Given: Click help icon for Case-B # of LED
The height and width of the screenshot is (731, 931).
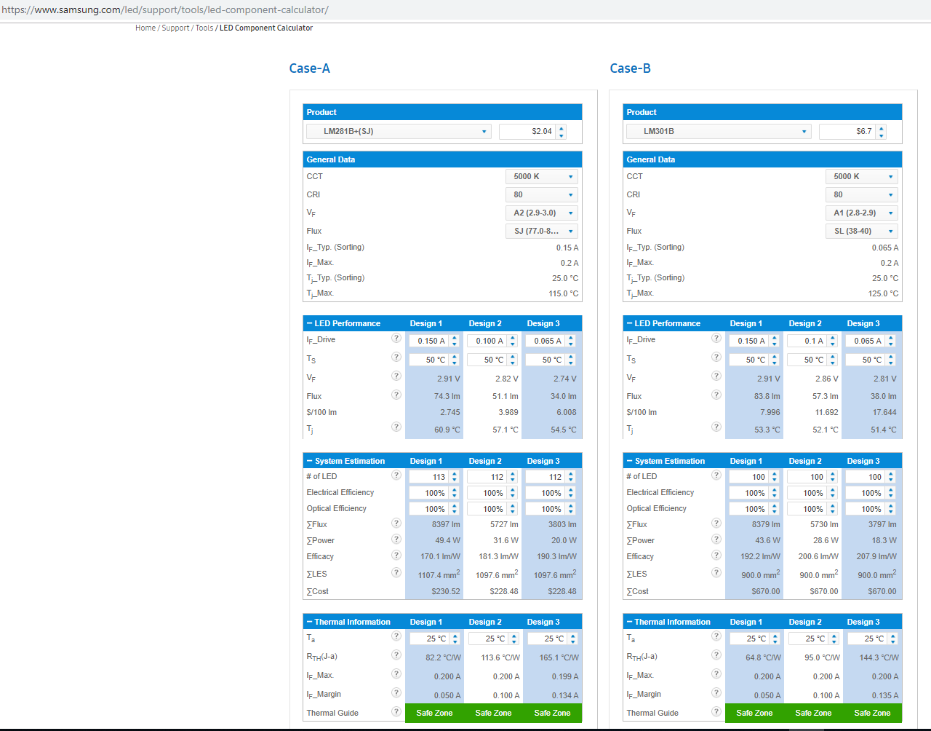Looking at the screenshot, I should click(716, 475).
